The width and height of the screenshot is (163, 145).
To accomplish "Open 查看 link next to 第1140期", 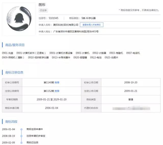I will 57,83.
